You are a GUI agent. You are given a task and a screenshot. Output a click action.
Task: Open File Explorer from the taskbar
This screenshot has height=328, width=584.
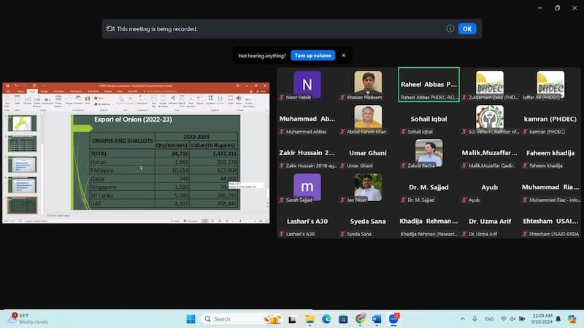(x=310, y=319)
